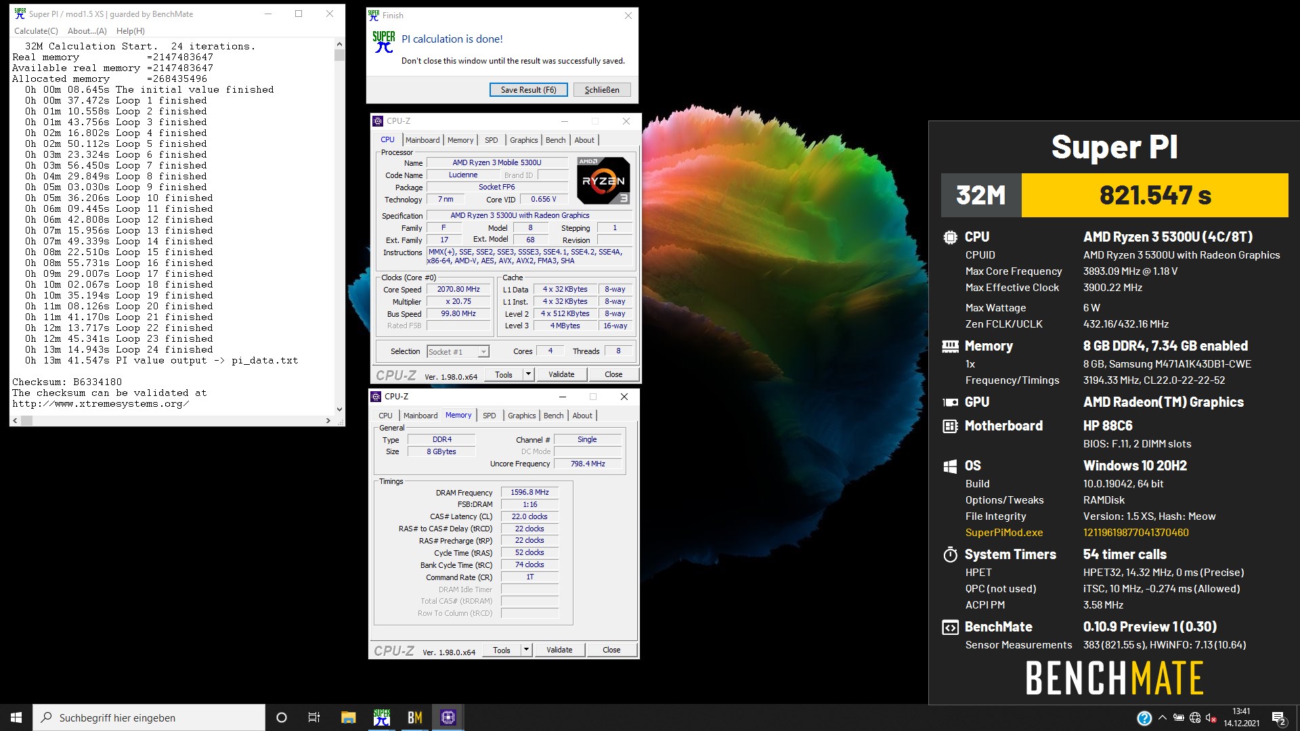Open Task View on taskbar
The height and width of the screenshot is (731, 1300).
pos(314,717)
